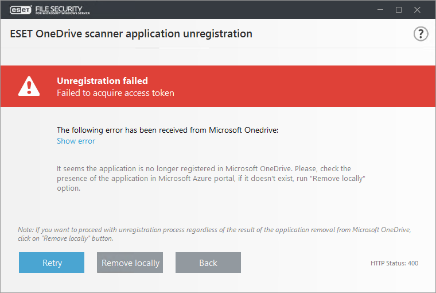Click the Unregistration failed heading
The image size is (436, 293).
[x=102, y=80]
